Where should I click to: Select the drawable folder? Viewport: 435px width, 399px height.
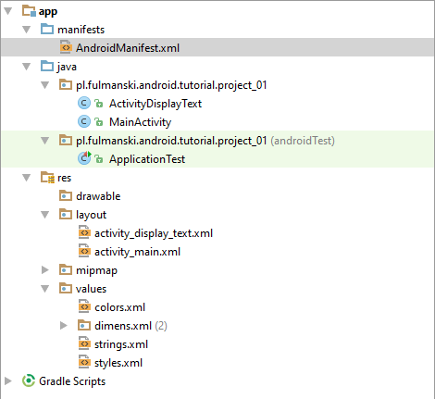(98, 196)
